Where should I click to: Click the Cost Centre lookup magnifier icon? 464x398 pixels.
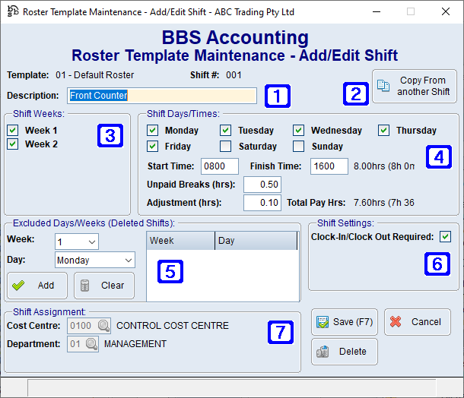point(103,326)
